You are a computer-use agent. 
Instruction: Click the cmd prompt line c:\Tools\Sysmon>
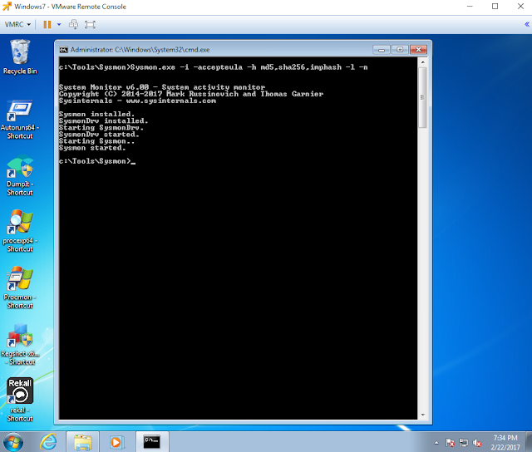tap(97, 161)
